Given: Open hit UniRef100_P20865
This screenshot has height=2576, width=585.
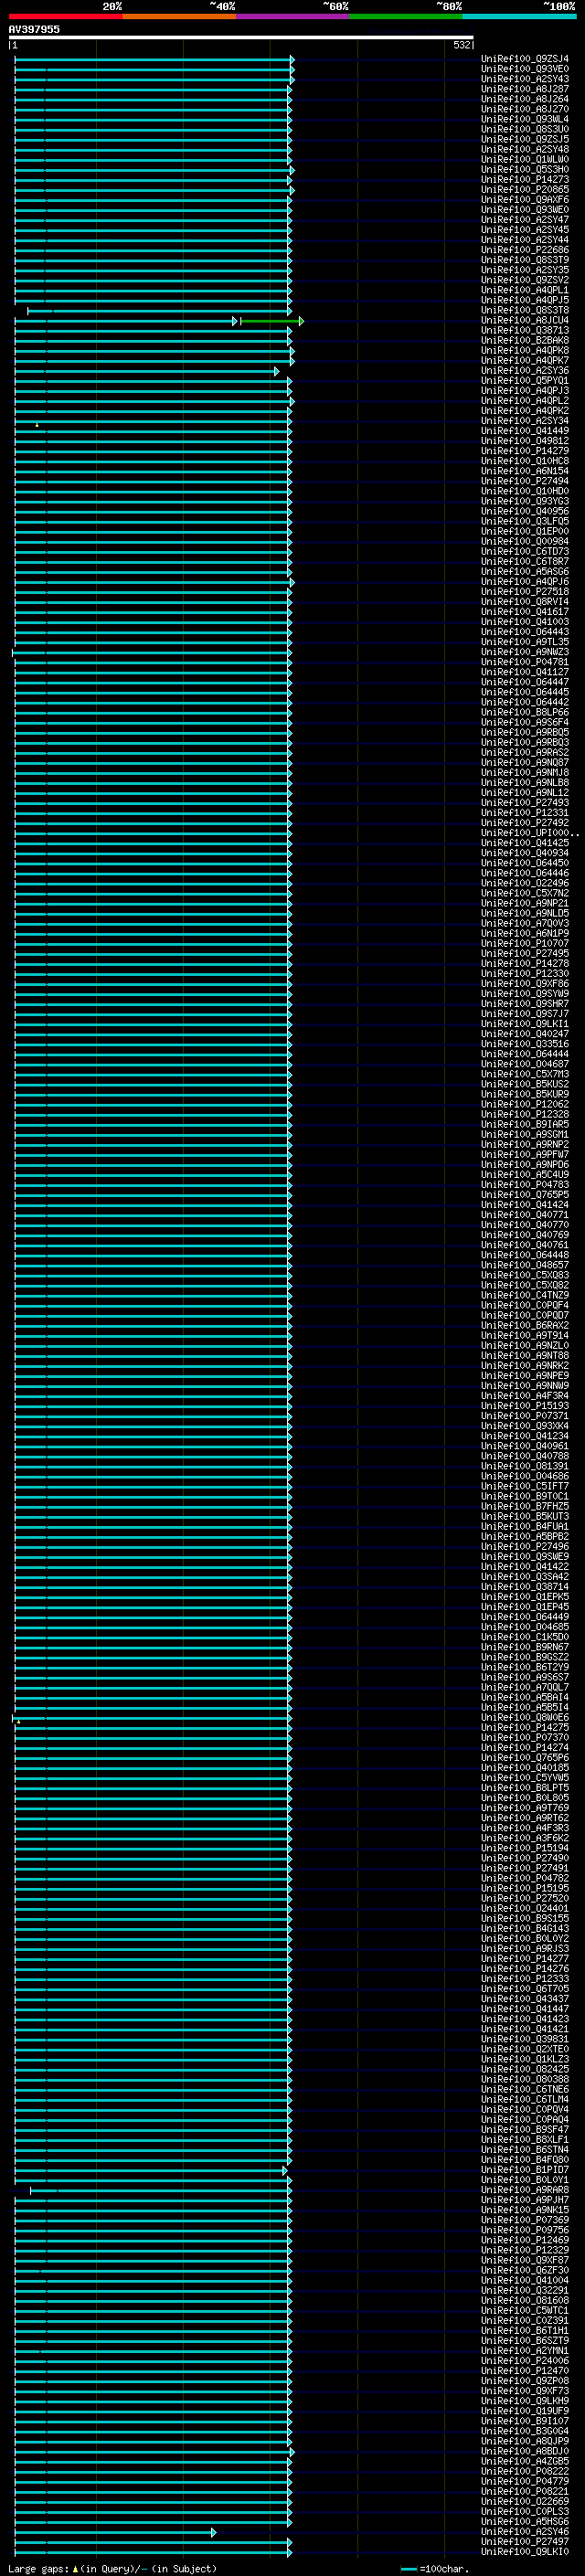Looking at the screenshot, I should coord(524,190).
